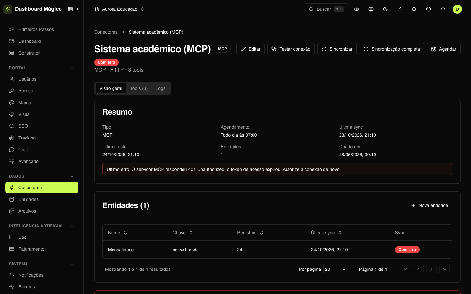Click Mensalidade entity row name
This screenshot has height=294, width=471.
tap(121, 250)
